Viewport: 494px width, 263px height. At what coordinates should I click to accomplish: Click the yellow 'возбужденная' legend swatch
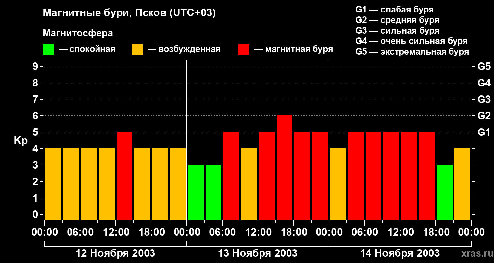137,50
